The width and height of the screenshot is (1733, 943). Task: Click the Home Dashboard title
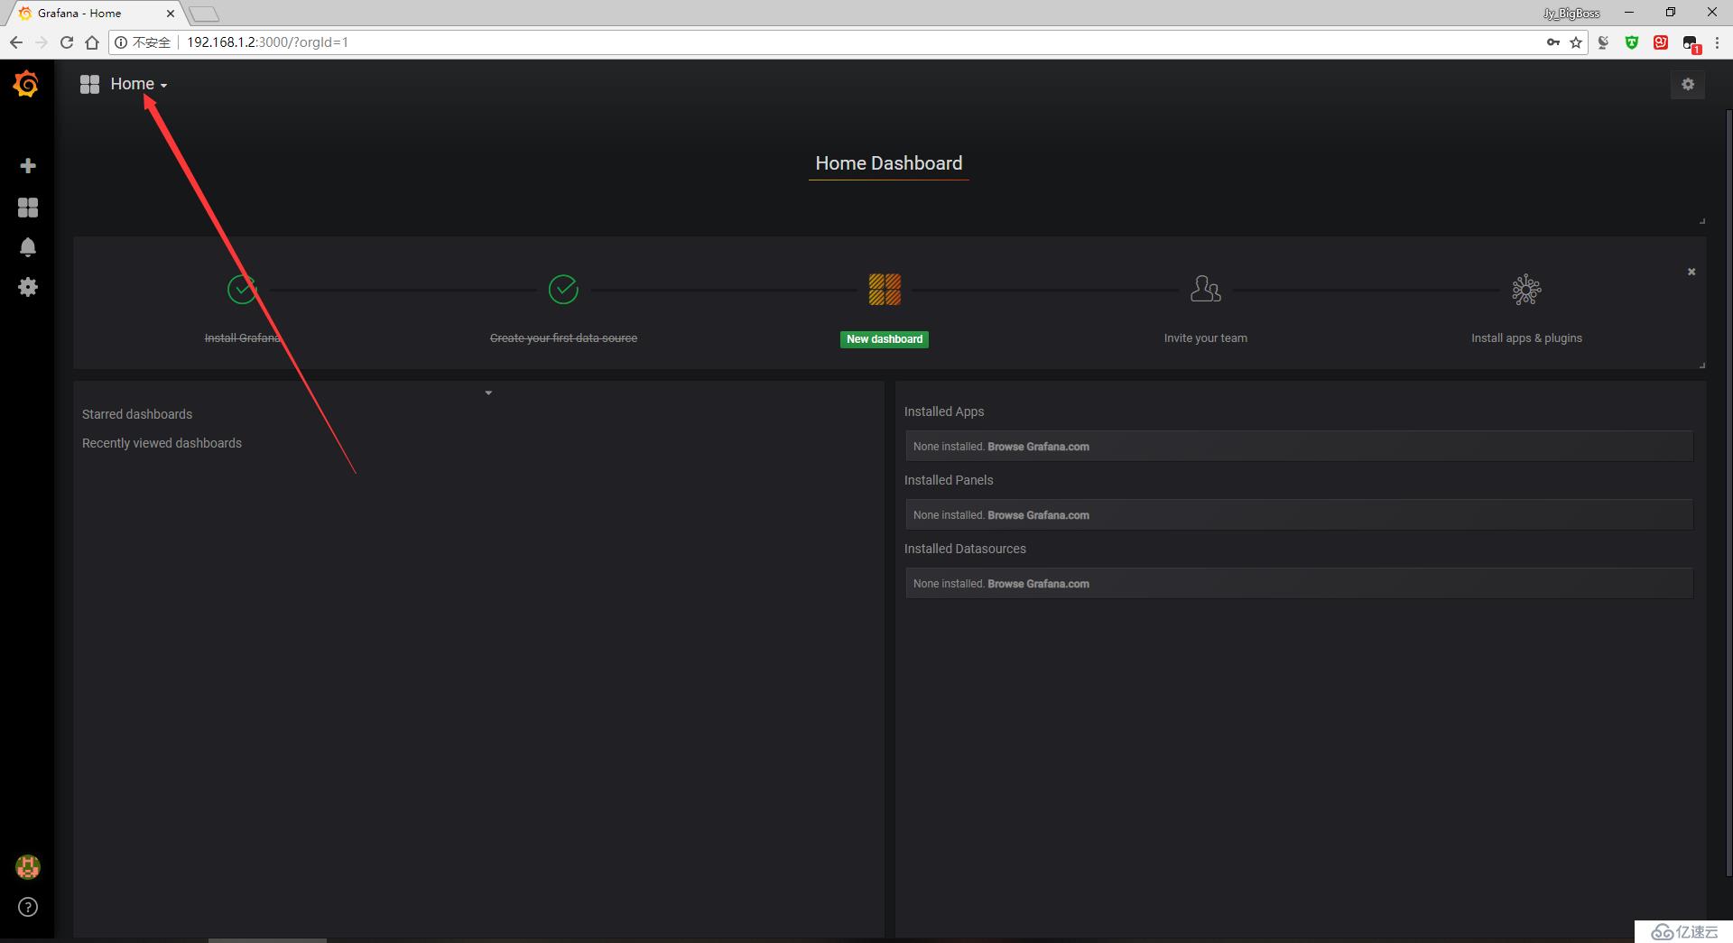pos(889,163)
